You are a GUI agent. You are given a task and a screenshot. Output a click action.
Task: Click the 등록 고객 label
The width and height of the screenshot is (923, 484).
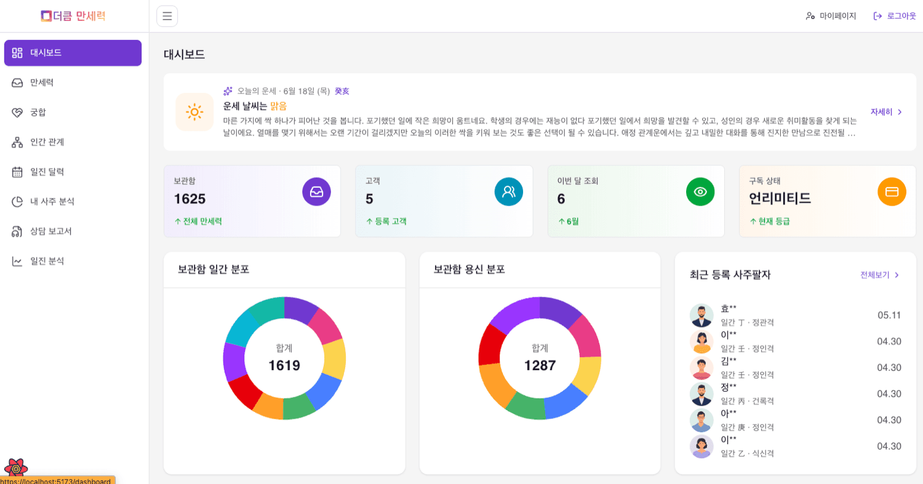[x=391, y=221]
